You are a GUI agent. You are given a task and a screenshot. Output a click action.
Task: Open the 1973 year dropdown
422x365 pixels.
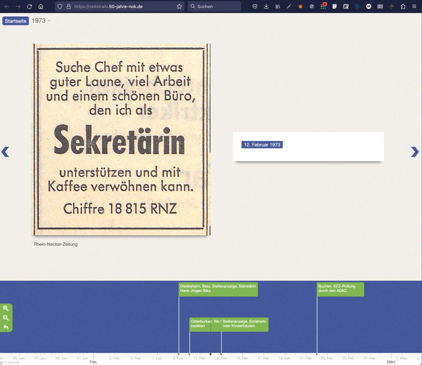[40, 20]
